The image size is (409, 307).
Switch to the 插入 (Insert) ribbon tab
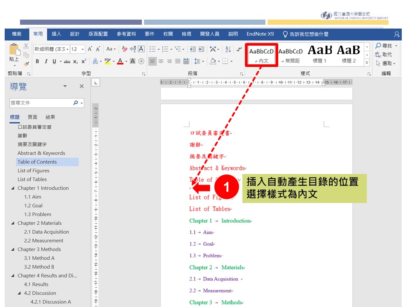(56, 34)
